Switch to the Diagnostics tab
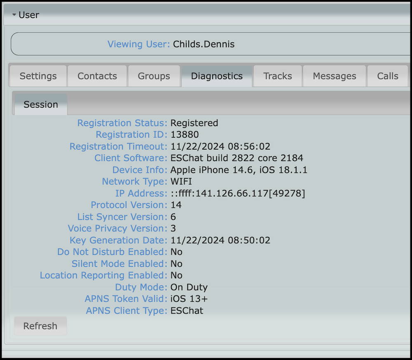412x360 pixels. coord(217,76)
